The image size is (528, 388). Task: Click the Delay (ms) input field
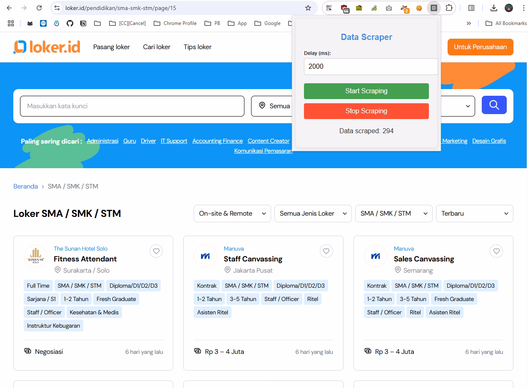click(371, 67)
